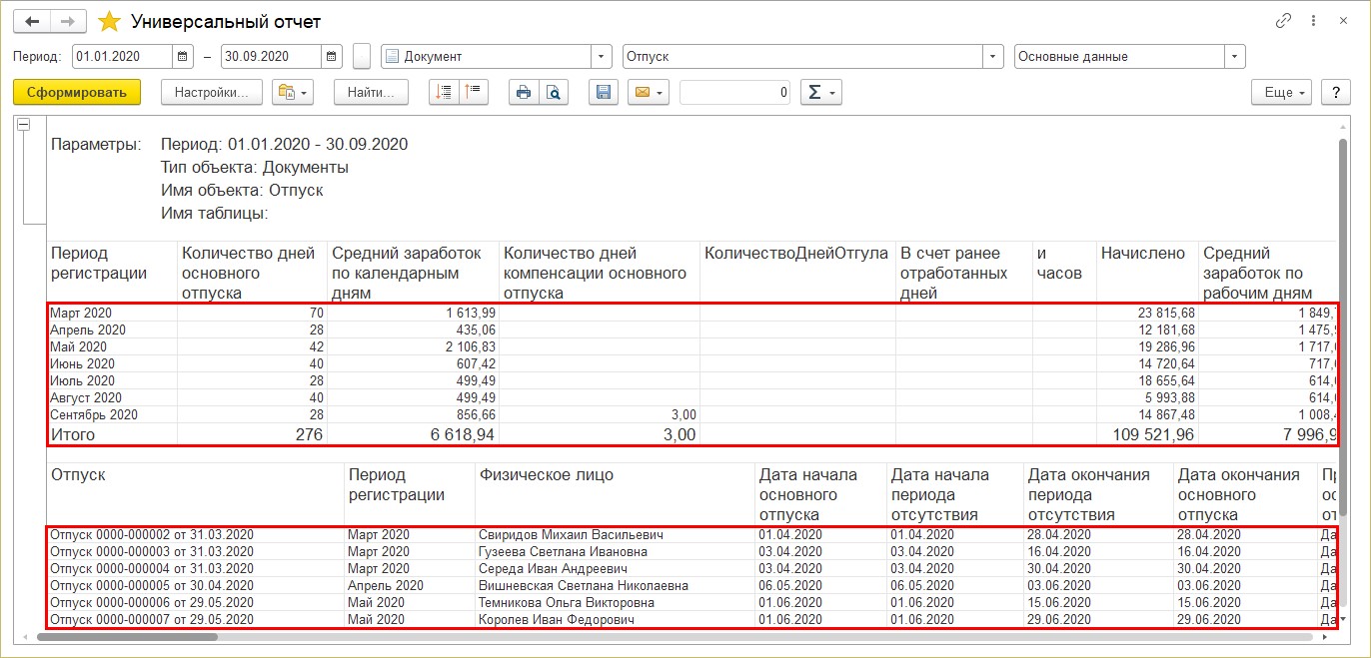This screenshot has width=1371, height=658.
Task: Click the start date field 01.01.2020
Action: [x=122, y=57]
